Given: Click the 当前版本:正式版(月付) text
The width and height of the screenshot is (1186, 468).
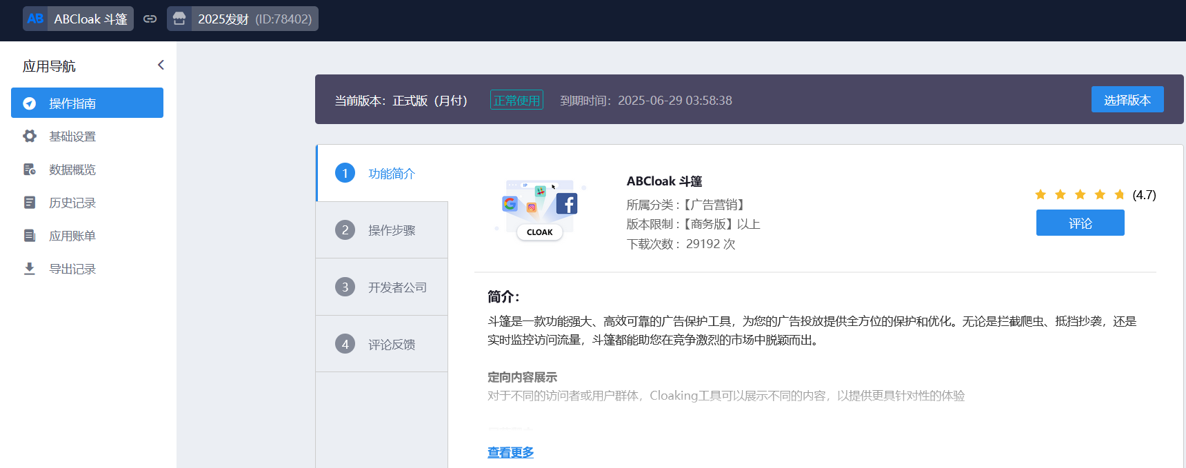Looking at the screenshot, I should pos(401,101).
